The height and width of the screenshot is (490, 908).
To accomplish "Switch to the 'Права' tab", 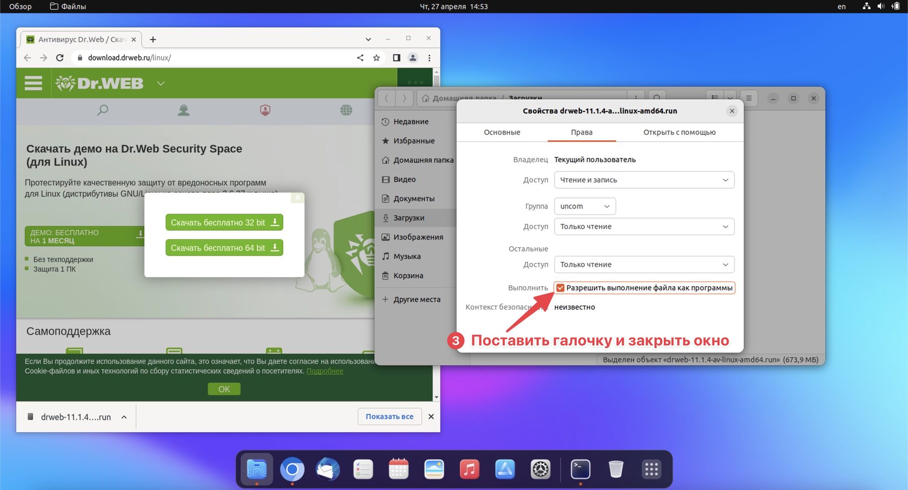I will tap(582, 132).
